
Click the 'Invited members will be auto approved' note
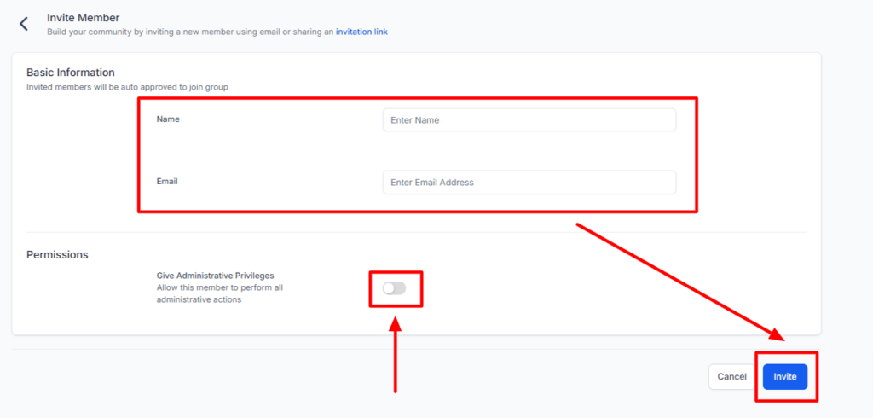coord(127,87)
